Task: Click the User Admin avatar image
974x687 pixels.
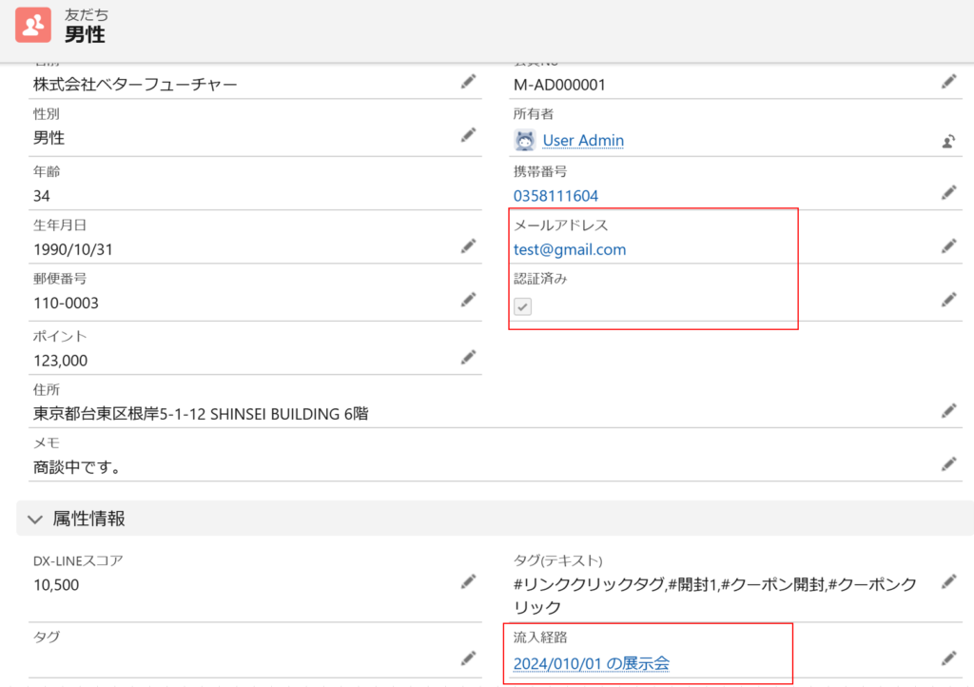Action: coord(525,141)
